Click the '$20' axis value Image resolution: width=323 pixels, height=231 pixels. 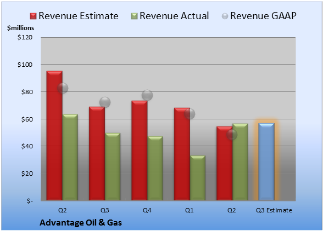pyautogui.click(x=27, y=174)
